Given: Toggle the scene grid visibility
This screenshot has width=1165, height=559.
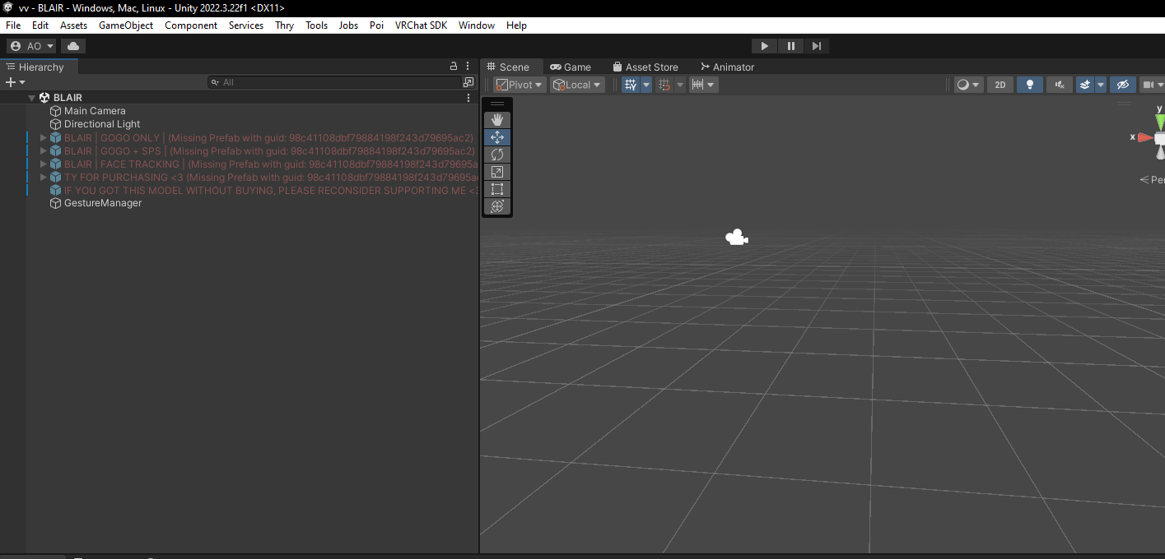Looking at the screenshot, I should click(x=631, y=85).
